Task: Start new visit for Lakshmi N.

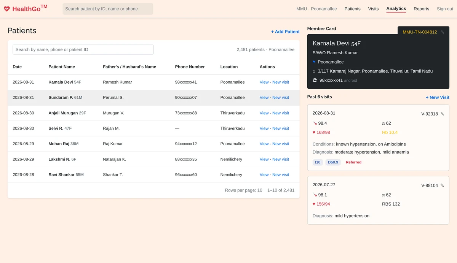Action: [281, 159]
